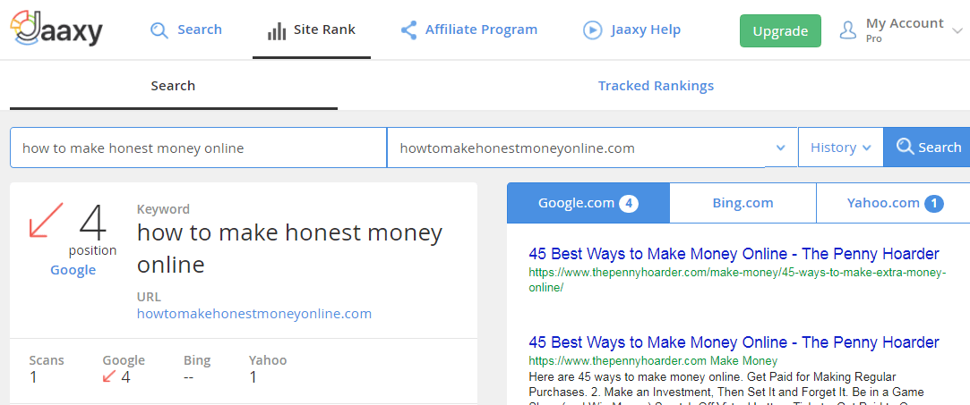Viewport: 970px width, 405px height.
Task: Click the large red down-left arrow icon
Action: coord(47,220)
